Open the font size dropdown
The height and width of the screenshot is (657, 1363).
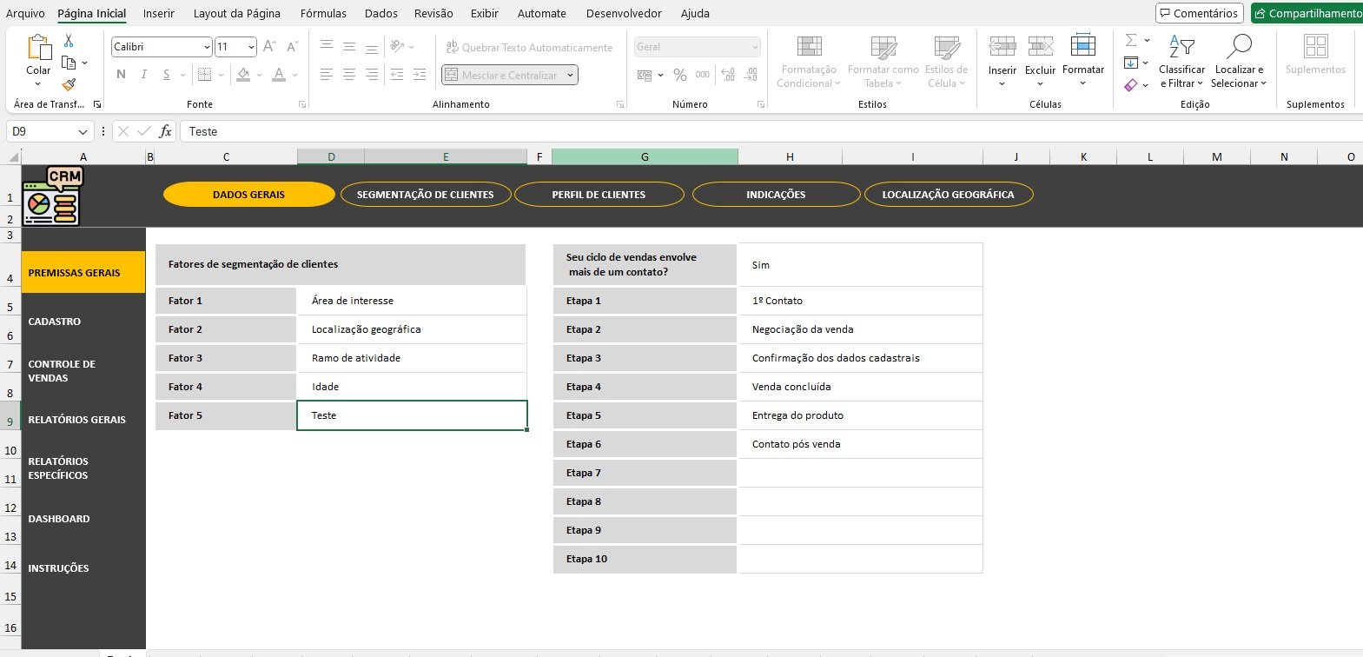pyautogui.click(x=251, y=47)
